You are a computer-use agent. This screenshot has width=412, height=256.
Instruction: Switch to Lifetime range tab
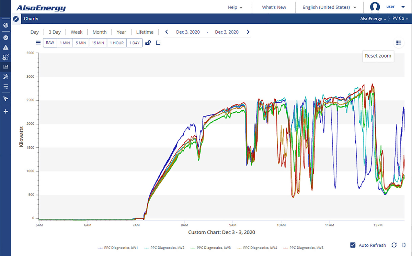[145, 32]
